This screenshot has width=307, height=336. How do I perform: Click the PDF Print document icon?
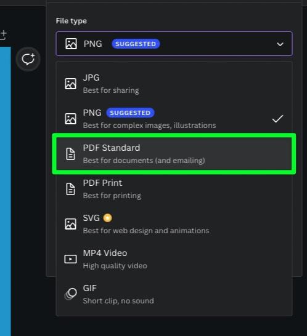[71, 189]
